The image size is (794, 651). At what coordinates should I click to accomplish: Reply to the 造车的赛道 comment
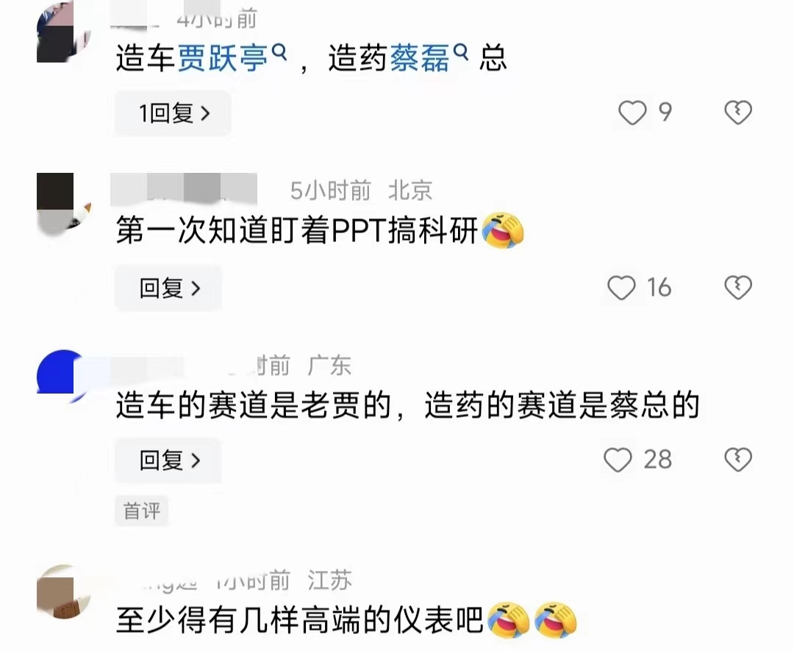pos(168,460)
